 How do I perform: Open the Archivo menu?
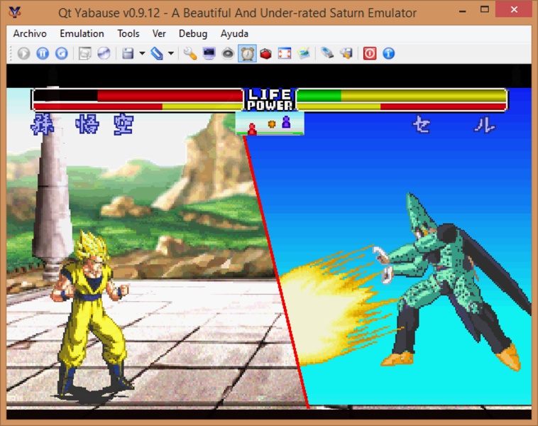tap(30, 33)
